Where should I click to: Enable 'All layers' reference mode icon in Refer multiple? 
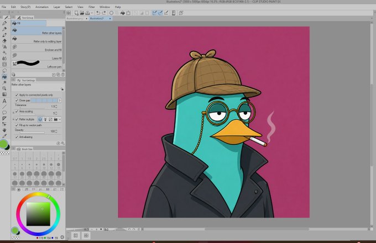pos(40,119)
